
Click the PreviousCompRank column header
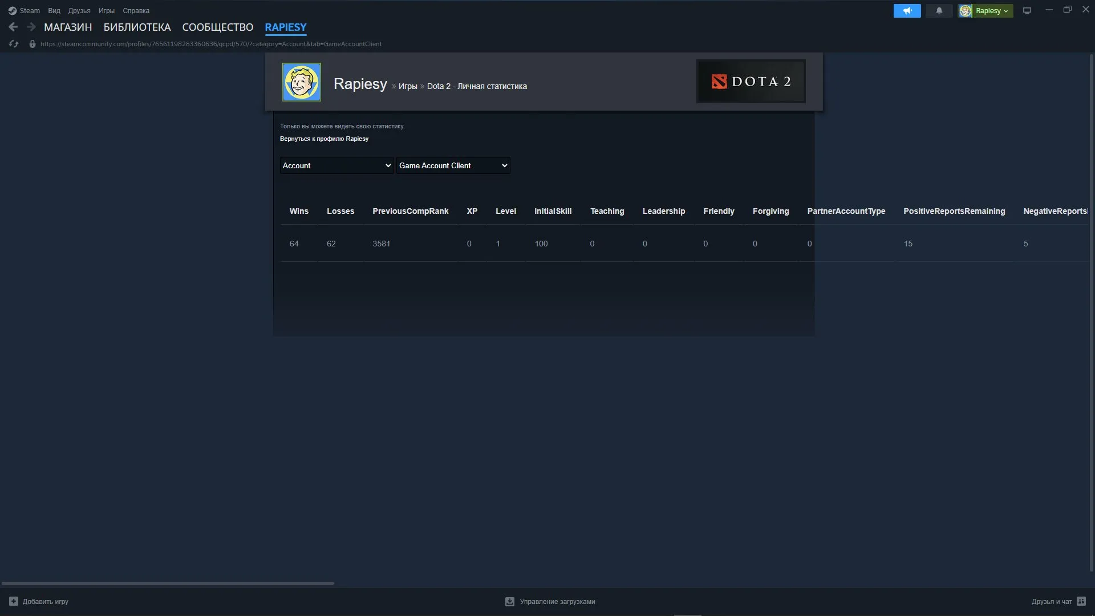click(x=410, y=211)
